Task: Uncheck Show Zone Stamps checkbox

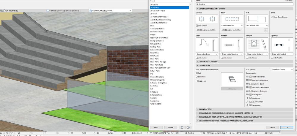Action: point(272,17)
